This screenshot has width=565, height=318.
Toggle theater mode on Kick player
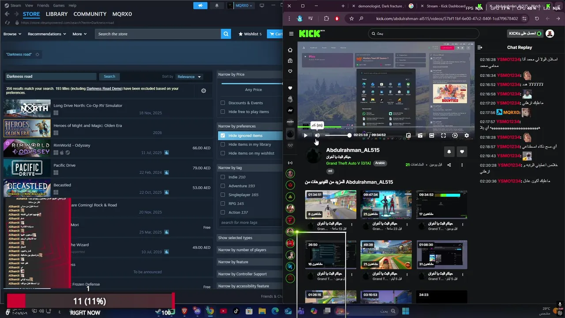click(432, 135)
